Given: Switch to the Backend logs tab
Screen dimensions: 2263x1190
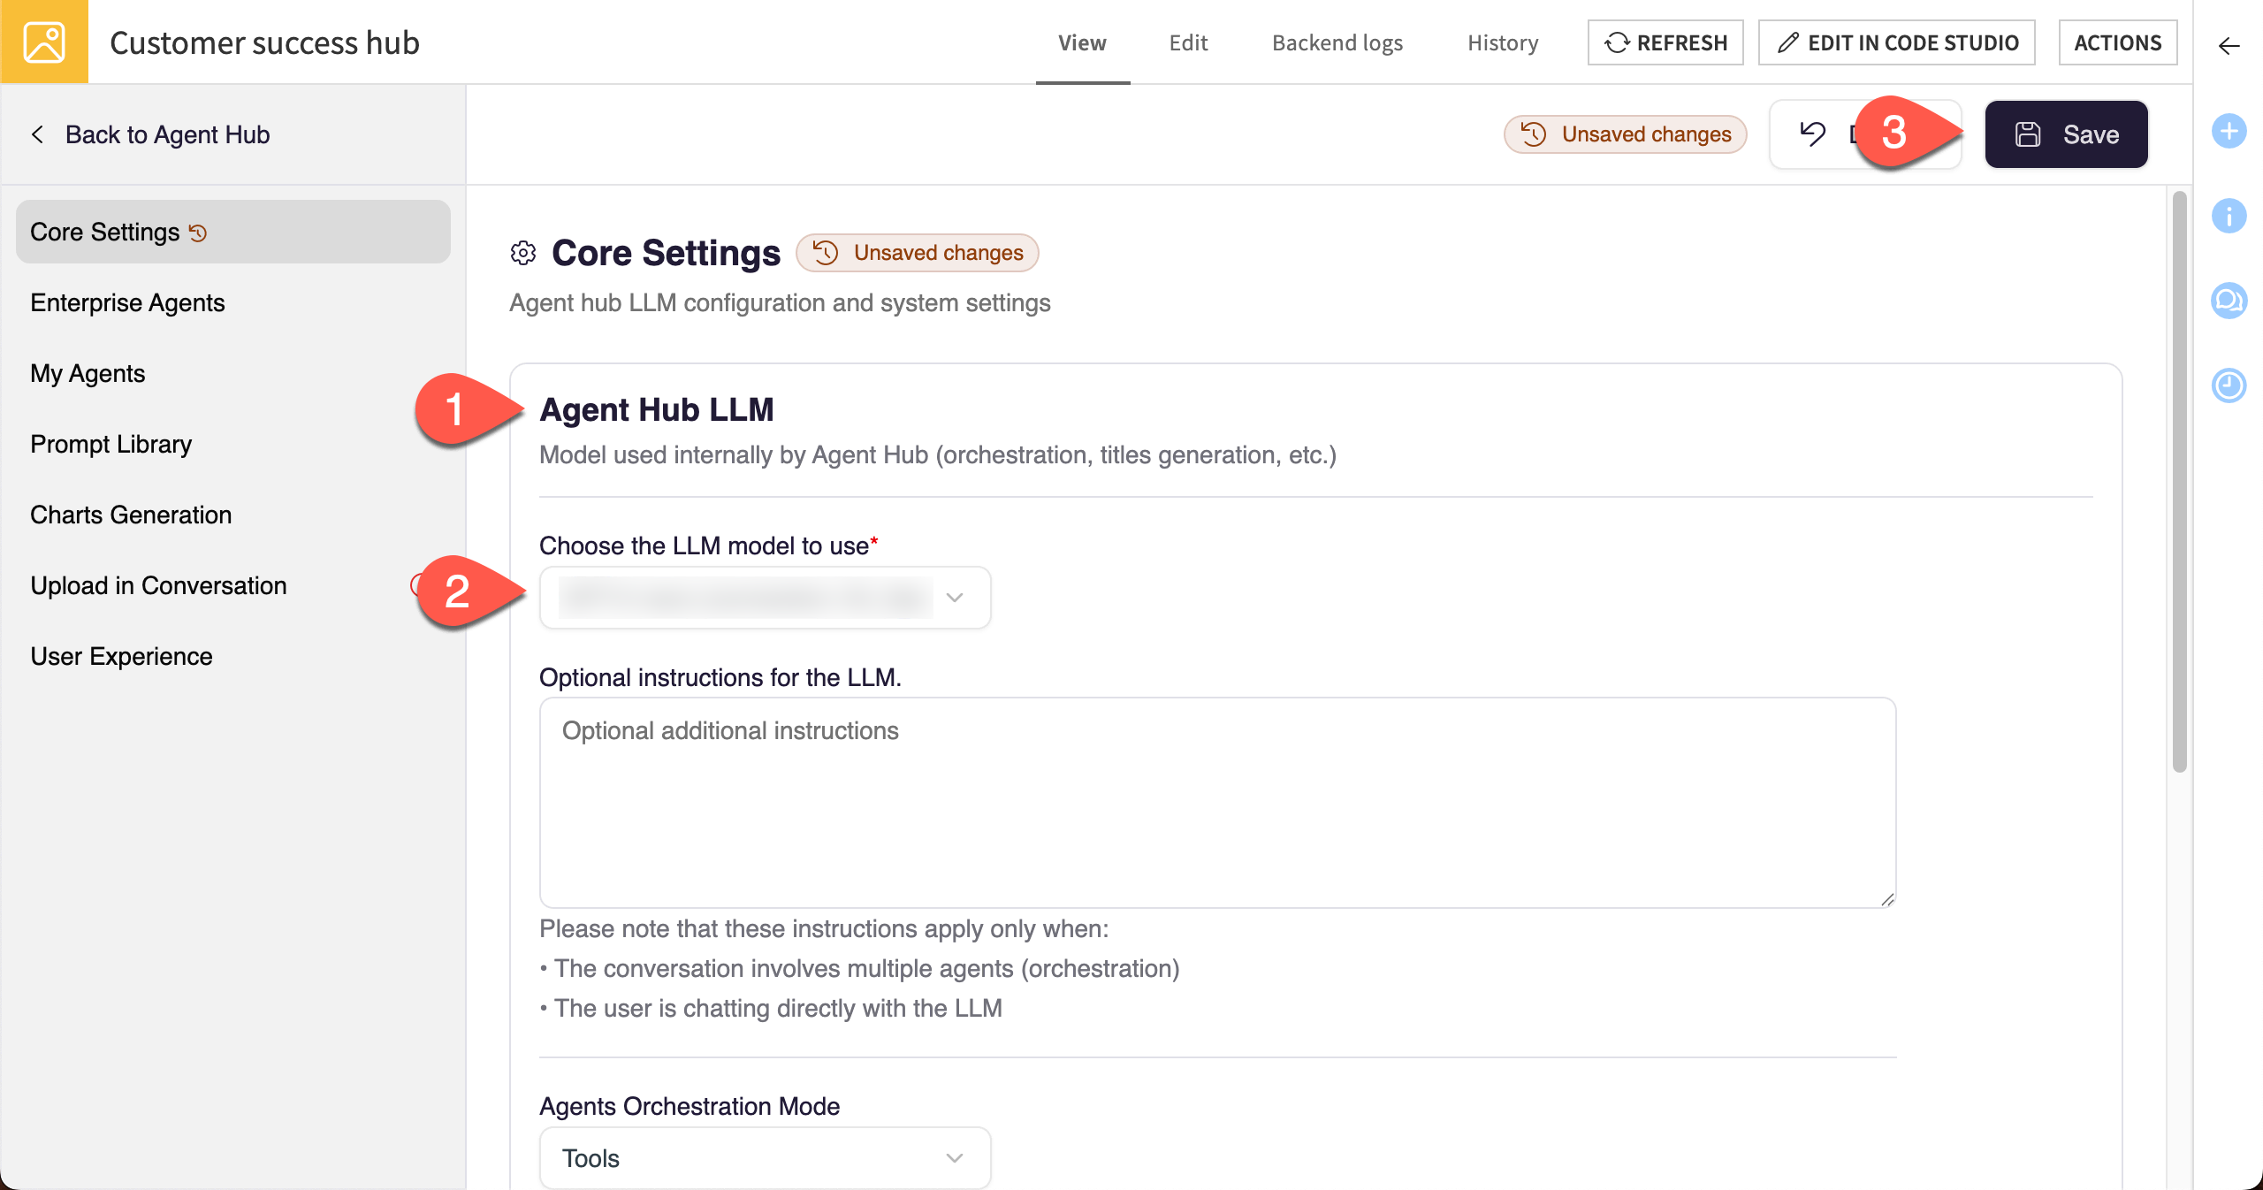Looking at the screenshot, I should click(1336, 42).
